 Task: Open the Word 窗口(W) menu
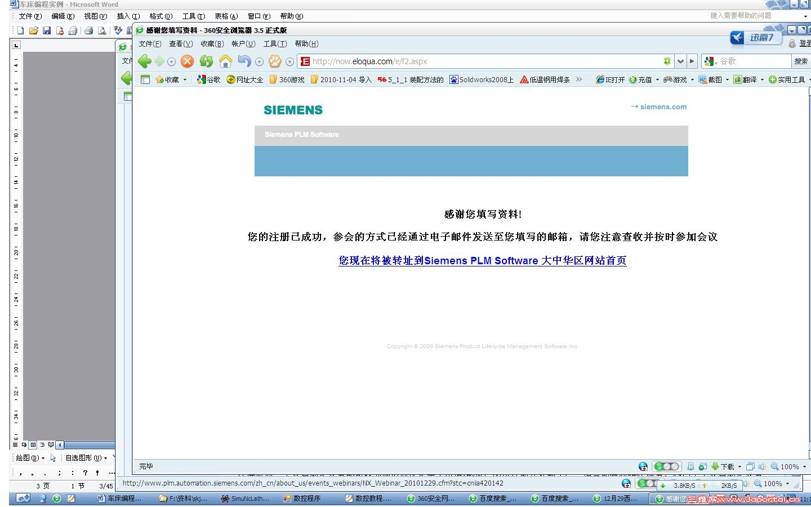259,16
